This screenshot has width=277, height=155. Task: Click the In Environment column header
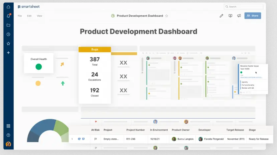(x=159, y=130)
